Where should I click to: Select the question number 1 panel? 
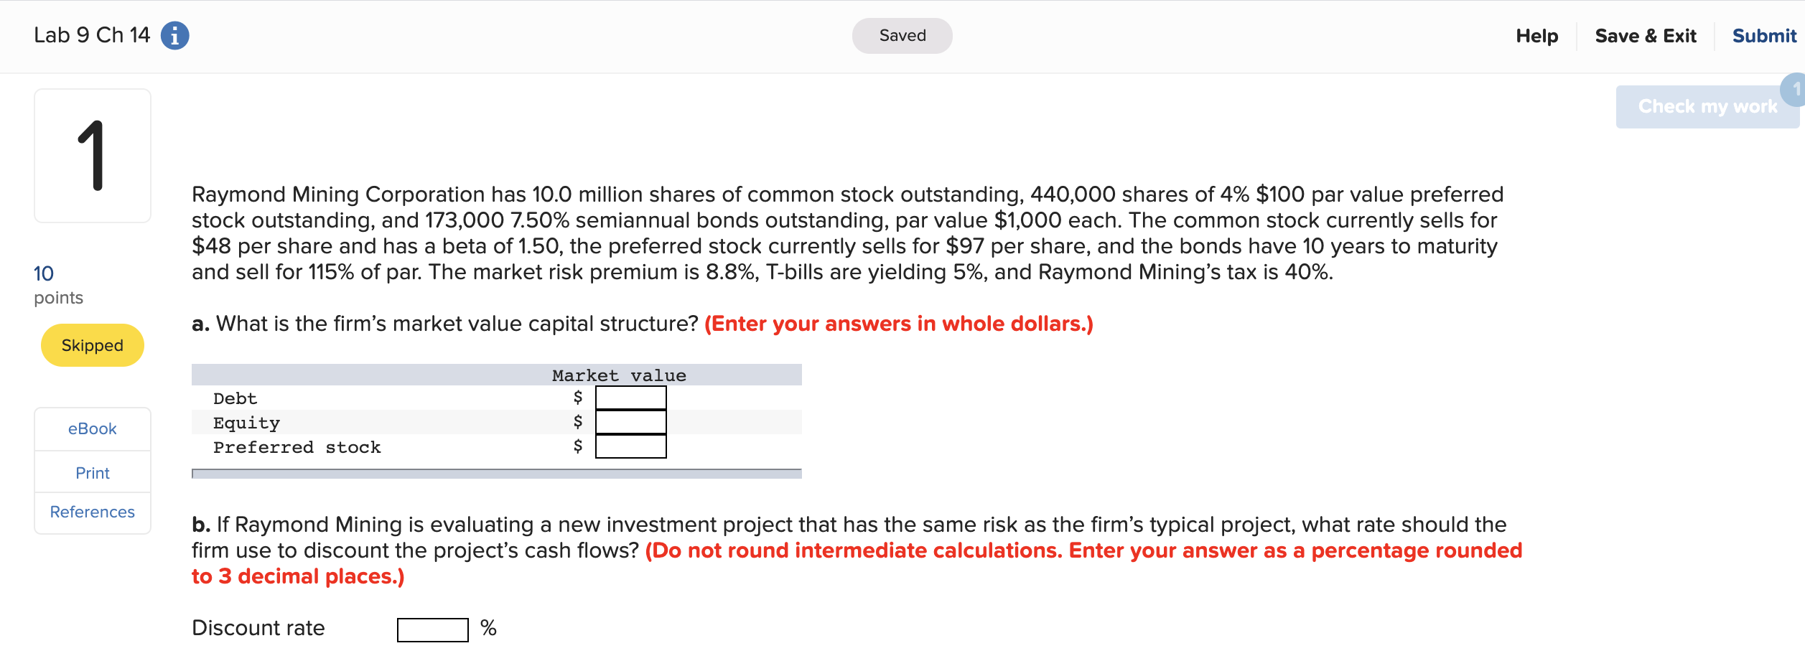[x=92, y=153]
